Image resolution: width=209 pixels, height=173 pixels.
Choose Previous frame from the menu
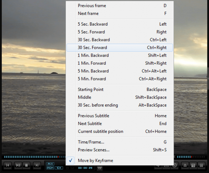(x=120, y=6)
